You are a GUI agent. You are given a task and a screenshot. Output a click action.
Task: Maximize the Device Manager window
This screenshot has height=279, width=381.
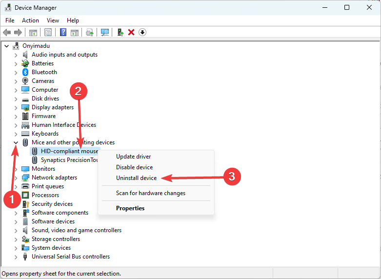347,7
